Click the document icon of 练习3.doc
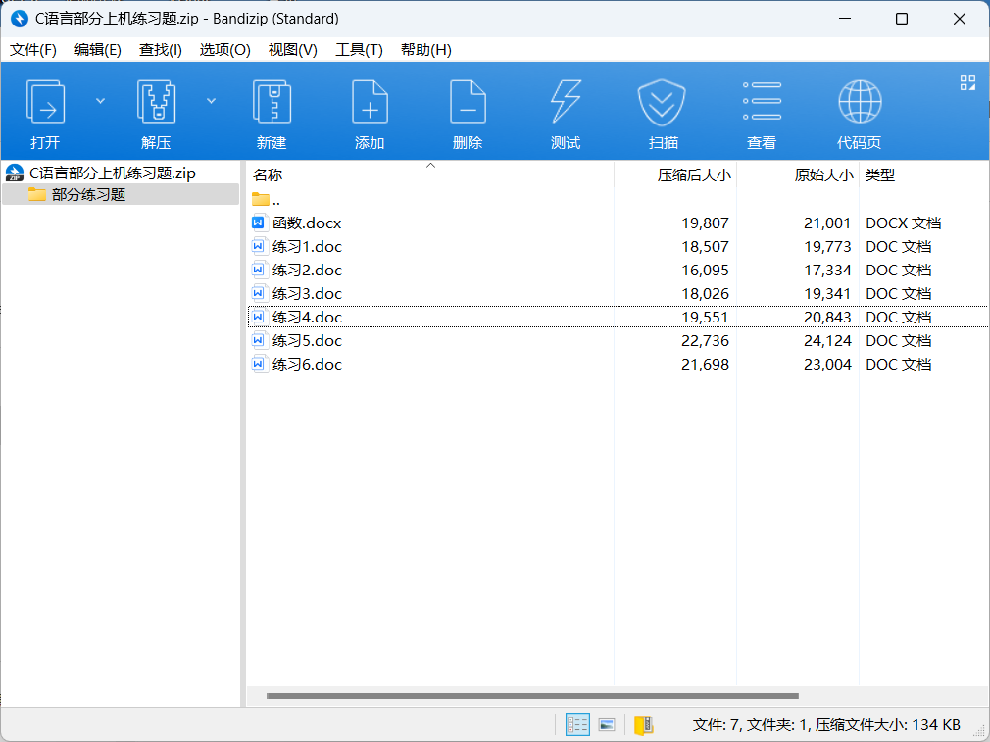Screen dimensions: 990x742 tap(258, 293)
